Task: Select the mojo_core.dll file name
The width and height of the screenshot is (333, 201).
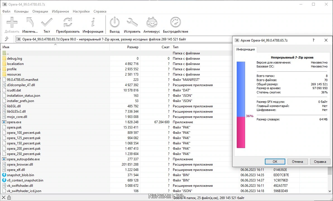Action: (17, 117)
